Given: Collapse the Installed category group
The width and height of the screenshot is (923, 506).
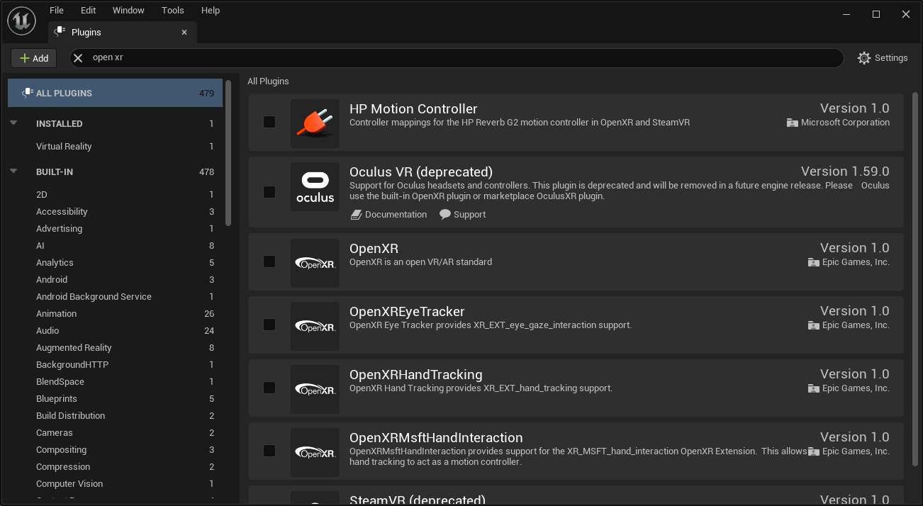Looking at the screenshot, I should (13, 123).
